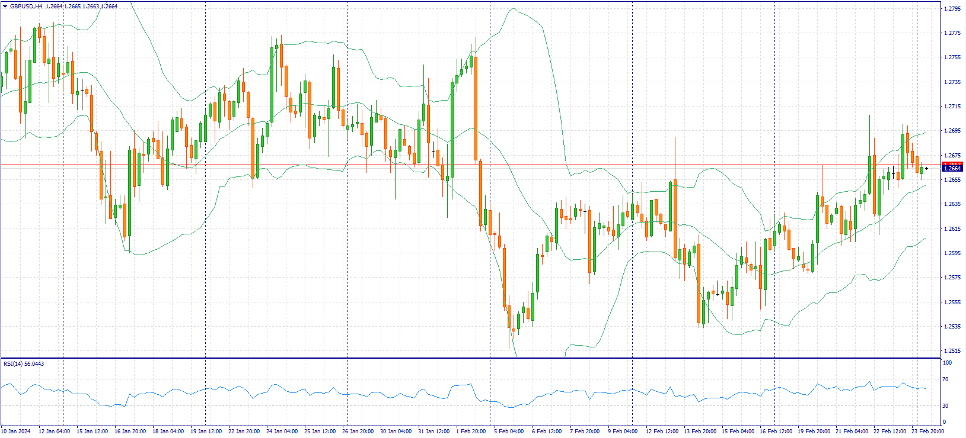Click the 16 Jan 20:00 time label
966x438 pixels.
[x=129, y=431]
